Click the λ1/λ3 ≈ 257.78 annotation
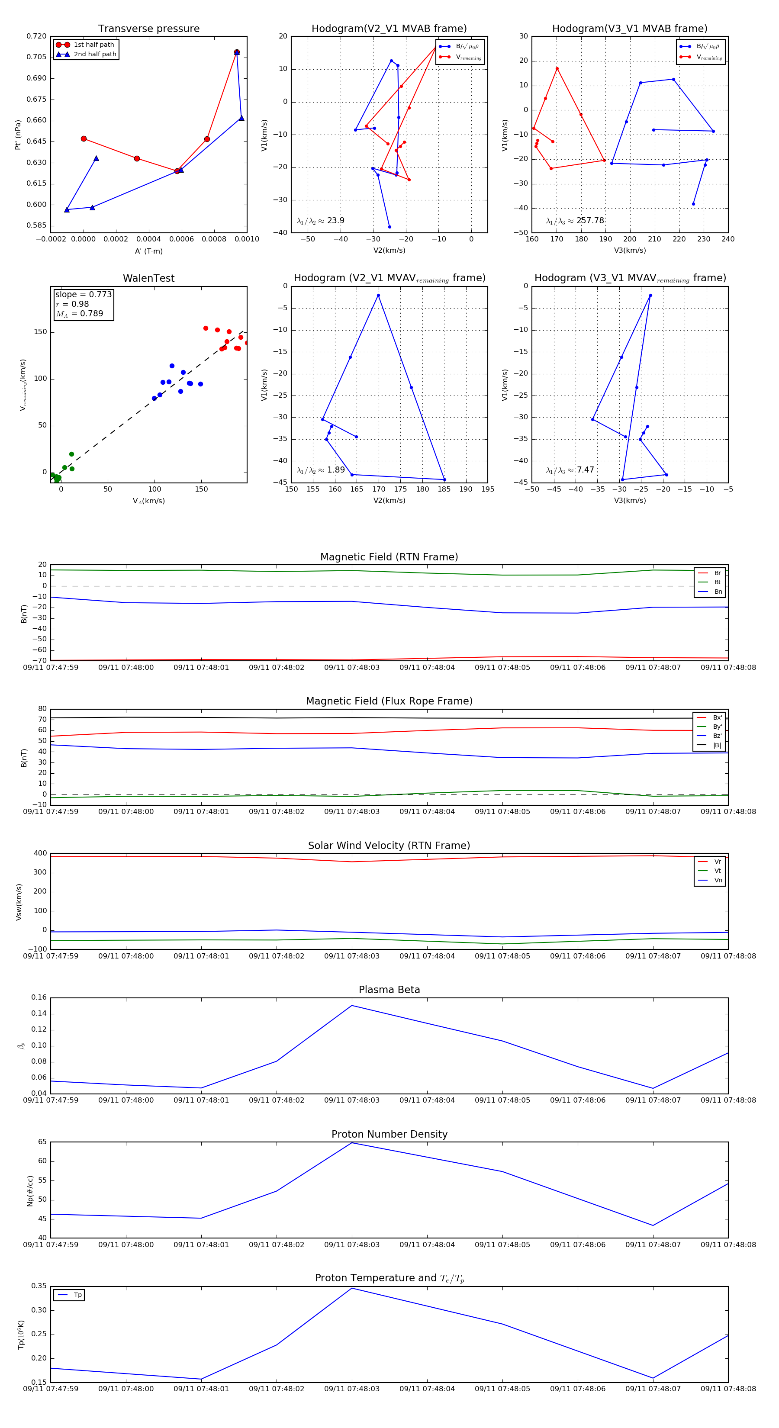The width and height of the screenshot is (779, 1428). [575, 221]
